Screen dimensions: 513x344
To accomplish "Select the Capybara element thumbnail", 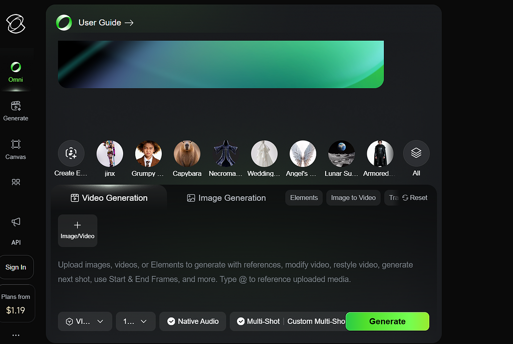I will coord(187,153).
